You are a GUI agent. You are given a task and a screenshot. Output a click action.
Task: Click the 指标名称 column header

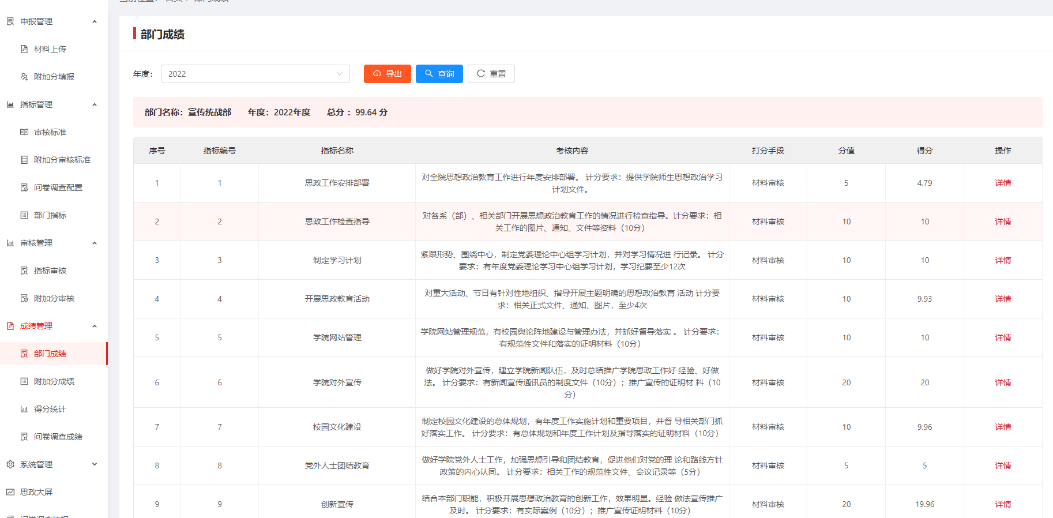337,151
